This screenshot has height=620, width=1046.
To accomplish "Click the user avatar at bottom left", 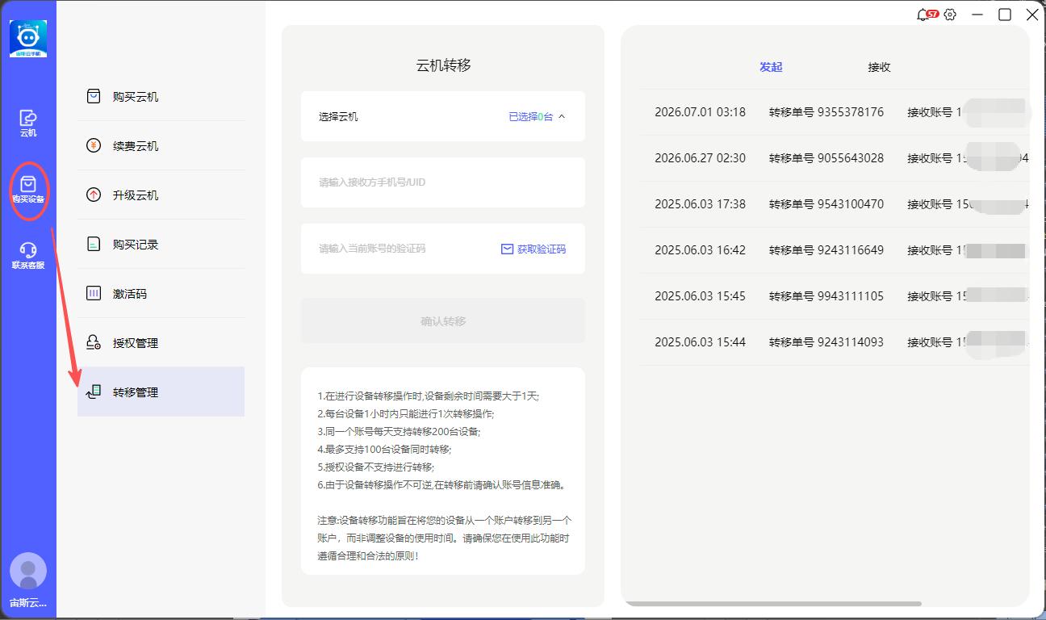I will [x=28, y=571].
